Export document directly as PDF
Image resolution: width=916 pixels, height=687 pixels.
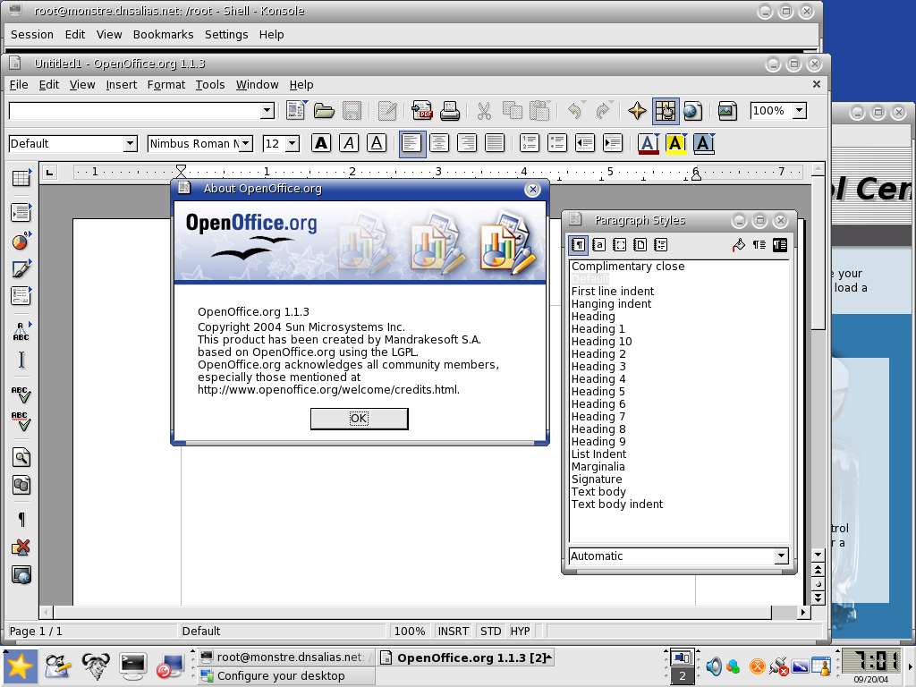(422, 111)
